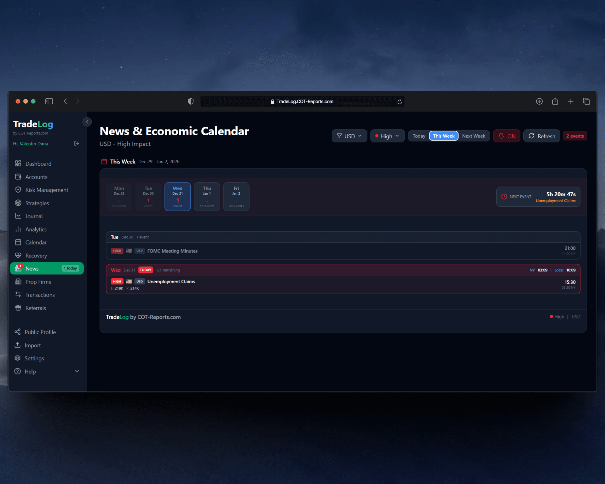Open Risk Management shield icon

[x=18, y=190]
